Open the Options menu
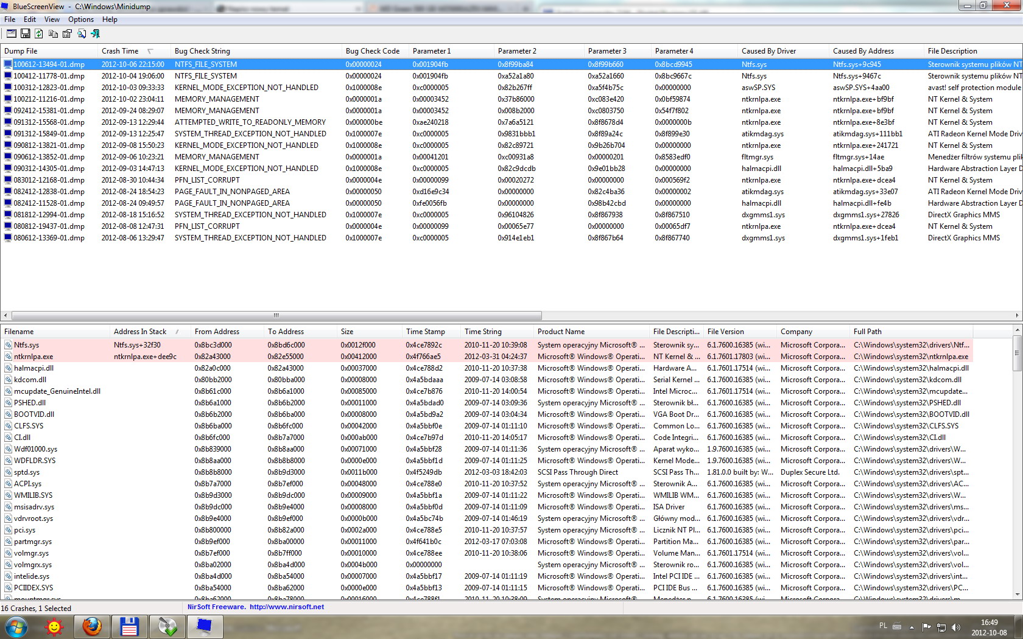This screenshot has height=639, width=1023. (81, 19)
